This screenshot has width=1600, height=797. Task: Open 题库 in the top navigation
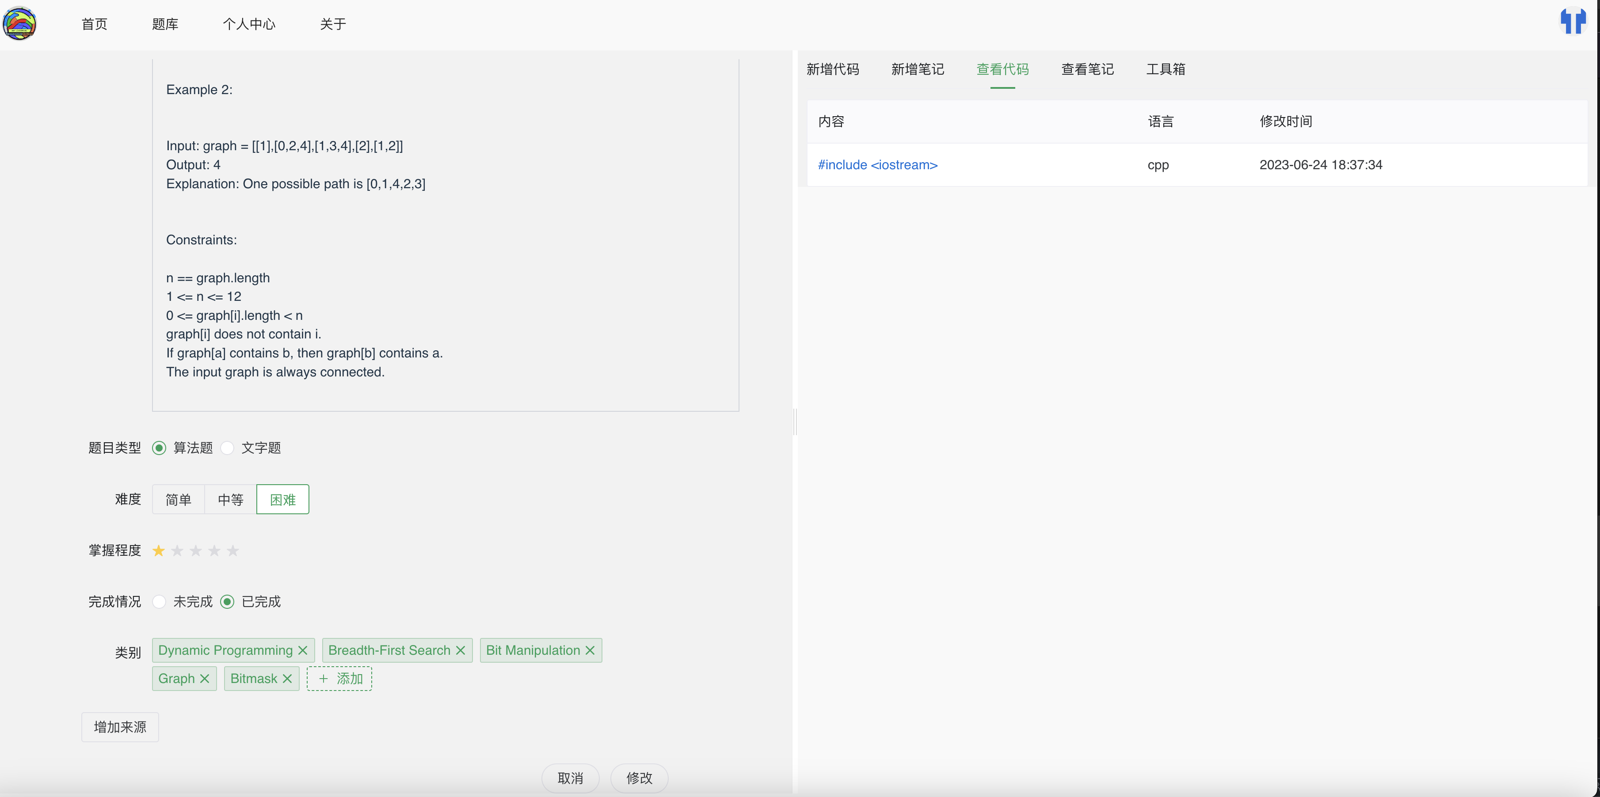point(164,24)
